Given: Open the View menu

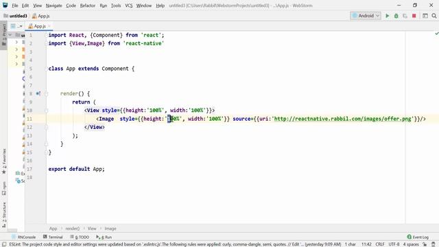Looking at the screenshot, I should coord(37,5).
